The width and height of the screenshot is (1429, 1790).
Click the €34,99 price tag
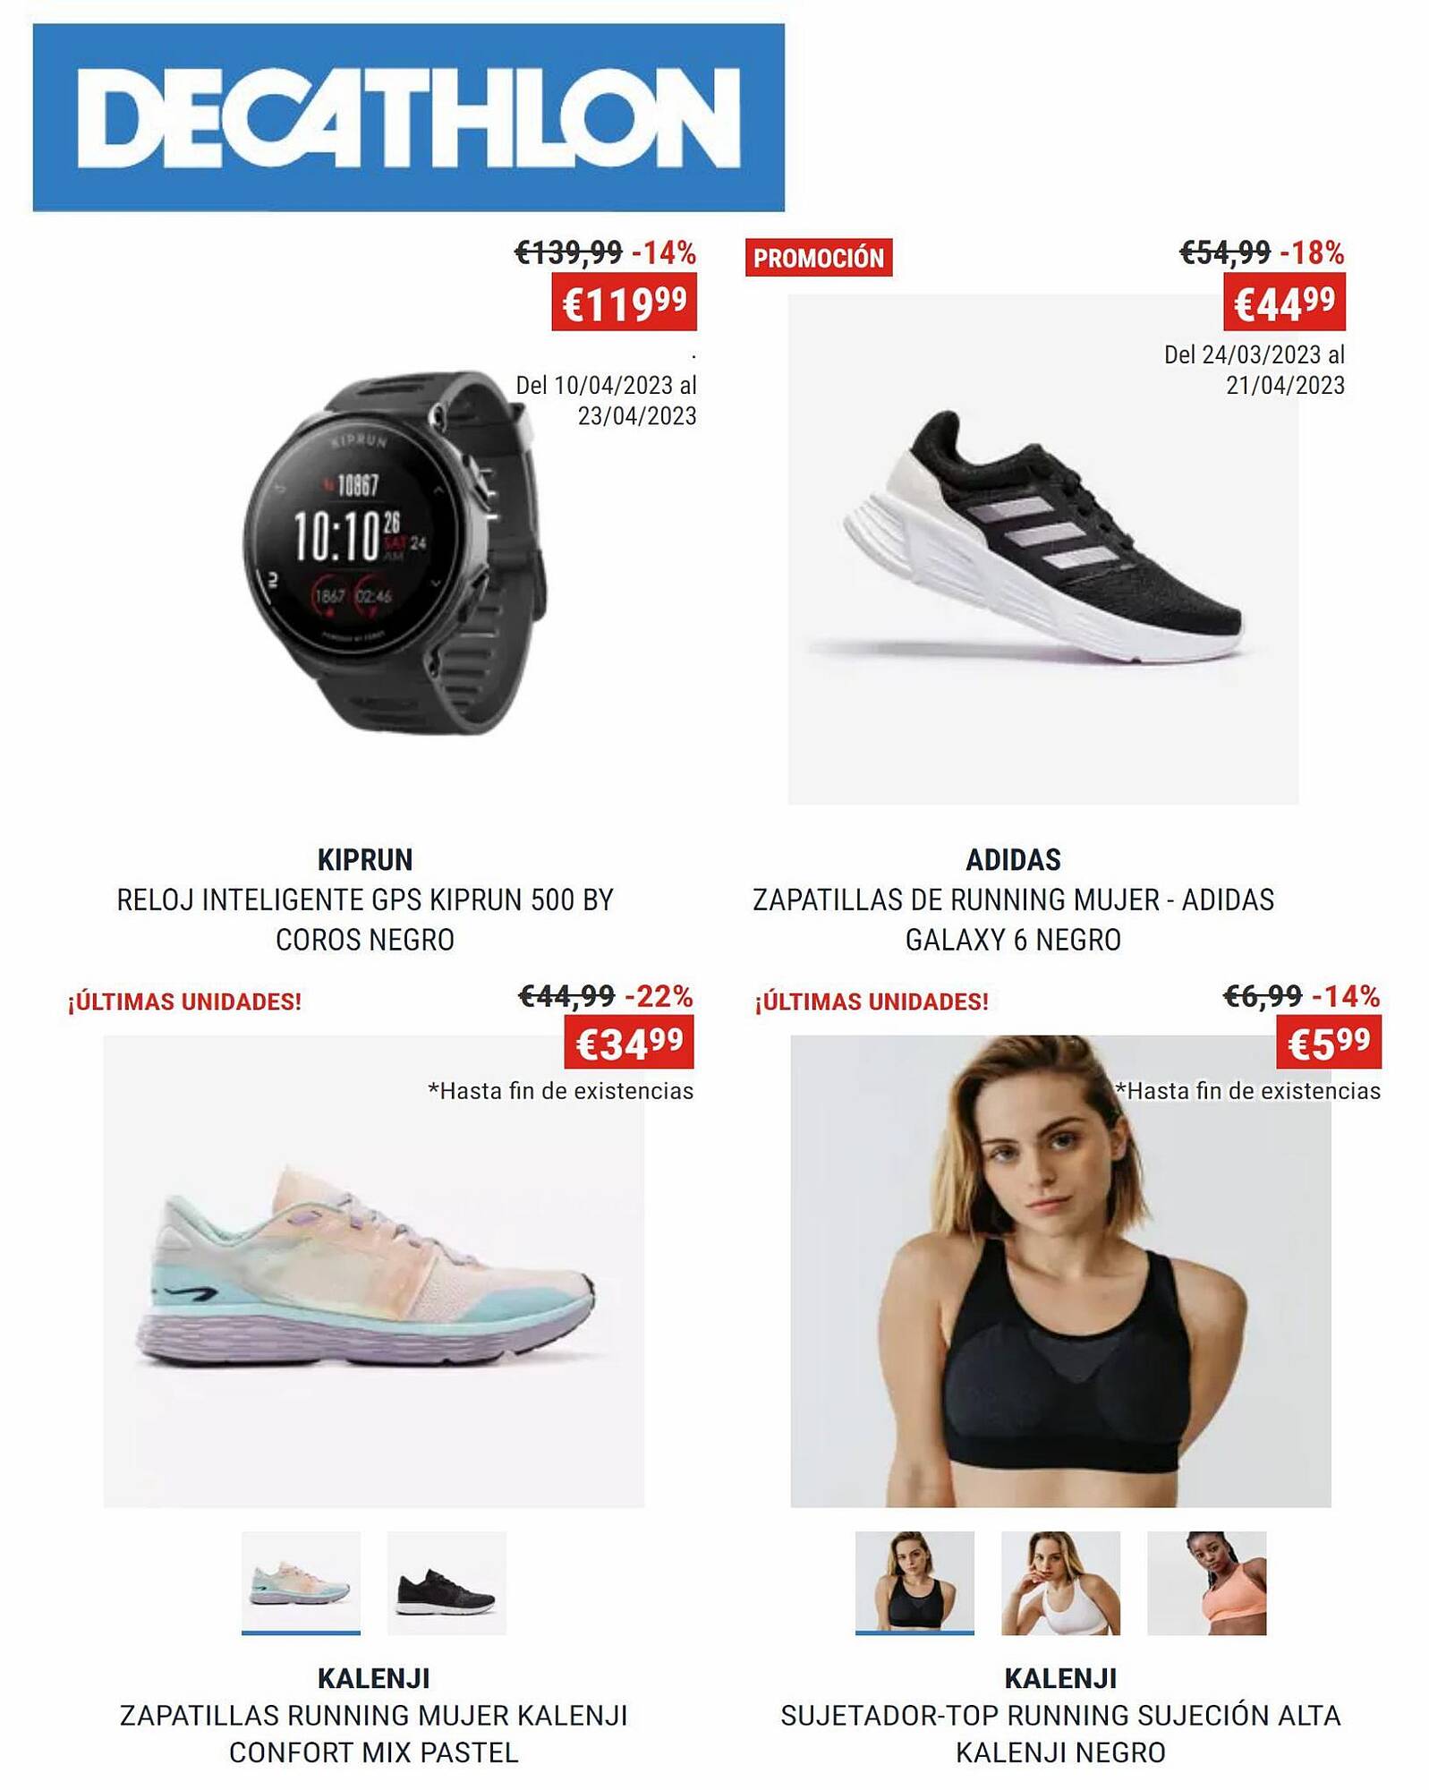coord(629,1042)
